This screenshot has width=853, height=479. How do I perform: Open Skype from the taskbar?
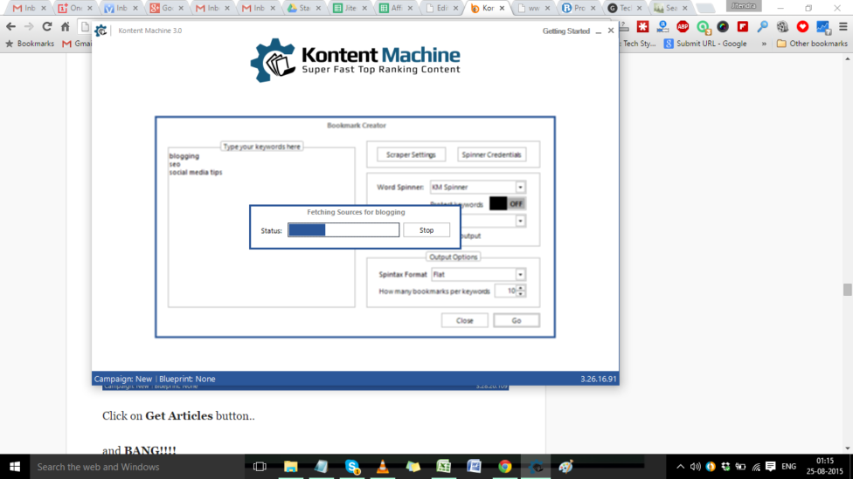352,467
